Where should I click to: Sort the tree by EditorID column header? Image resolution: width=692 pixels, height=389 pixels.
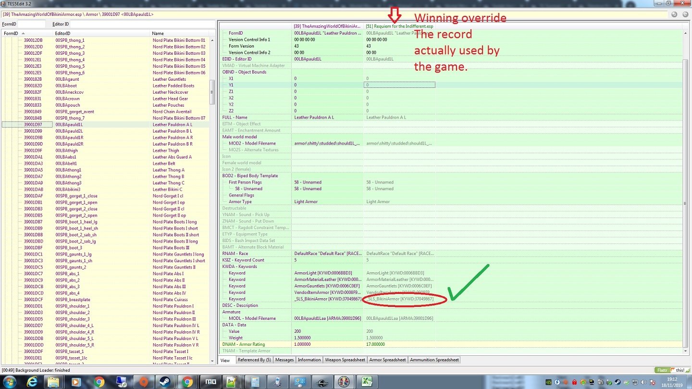pyautogui.click(x=102, y=34)
